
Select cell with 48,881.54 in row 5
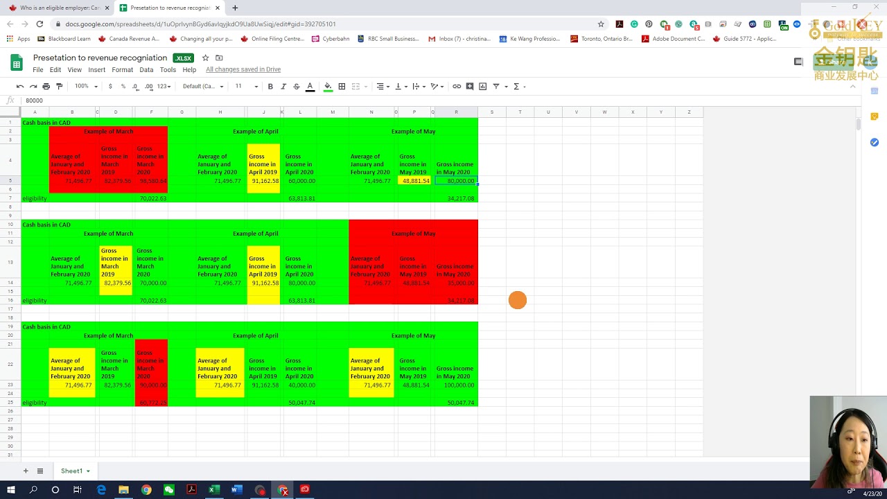click(x=414, y=181)
